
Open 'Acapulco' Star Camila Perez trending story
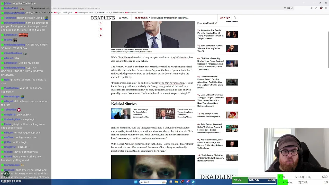[x=211, y=34]
